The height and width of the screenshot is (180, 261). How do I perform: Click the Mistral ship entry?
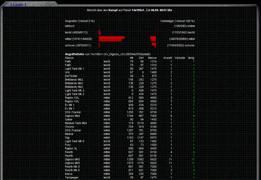coord(69,134)
